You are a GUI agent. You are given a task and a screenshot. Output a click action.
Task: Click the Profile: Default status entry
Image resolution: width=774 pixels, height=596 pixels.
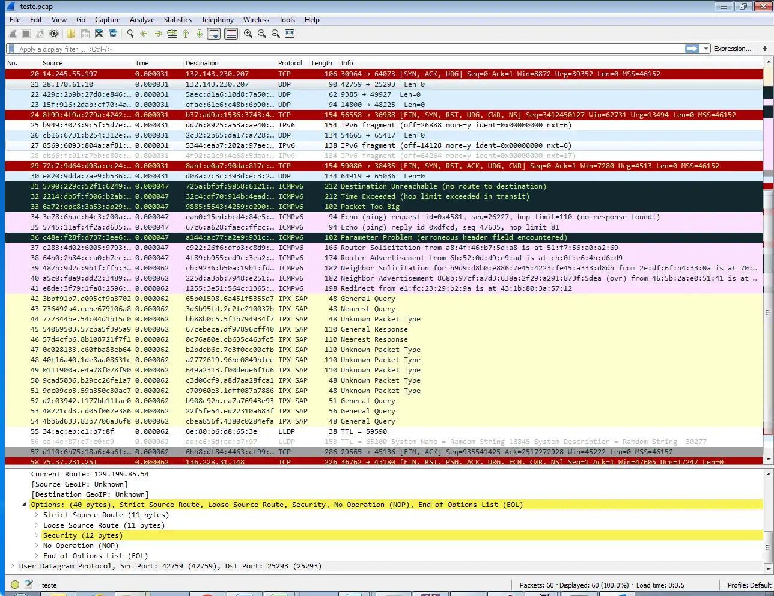(x=749, y=585)
